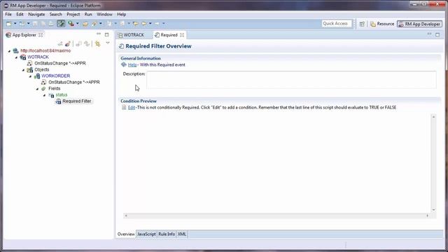Collapse the Objects tree node
The height and width of the screenshot is (252, 448).
coord(23,70)
